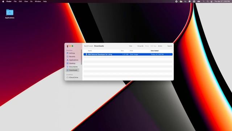Sort by the Date Added column header
Viewport: 232px width, 131px height.
155,51
